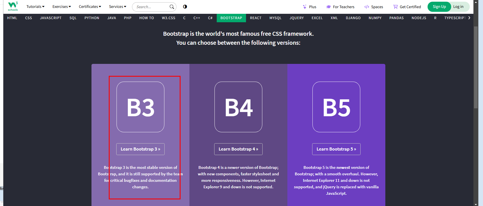Select the EXCEL topic tab
The height and width of the screenshot is (206, 483).
point(317,18)
